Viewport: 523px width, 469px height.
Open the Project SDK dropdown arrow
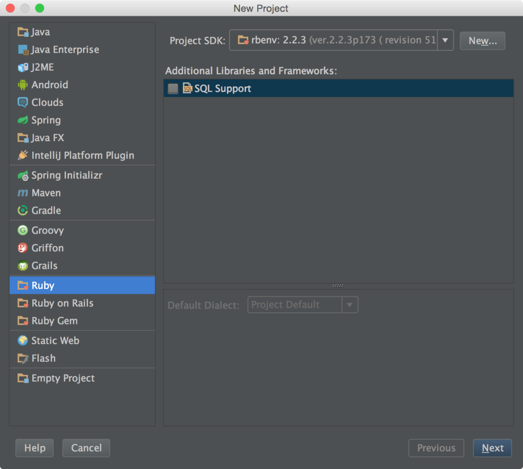coord(445,40)
